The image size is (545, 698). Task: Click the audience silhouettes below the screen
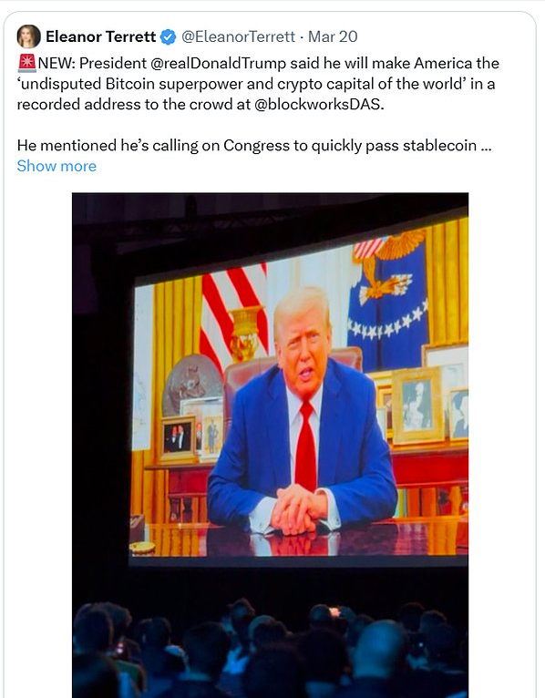pyautogui.click(x=271, y=650)
